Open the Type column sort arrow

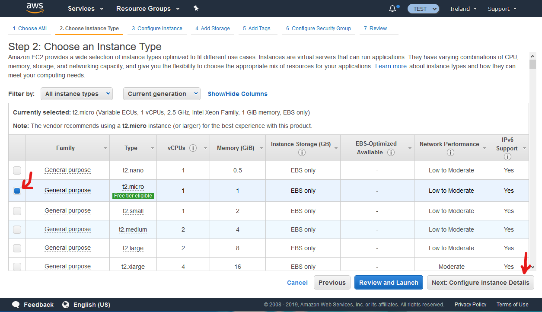(152, 148)
